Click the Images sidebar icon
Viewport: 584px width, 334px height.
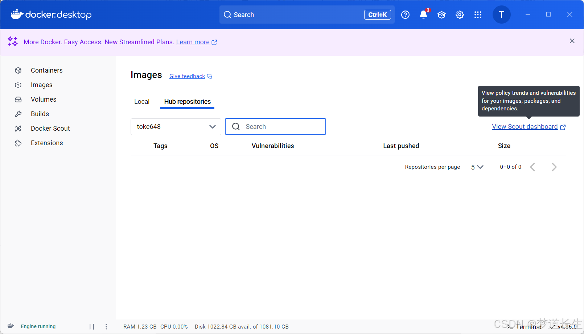(18, 85)
